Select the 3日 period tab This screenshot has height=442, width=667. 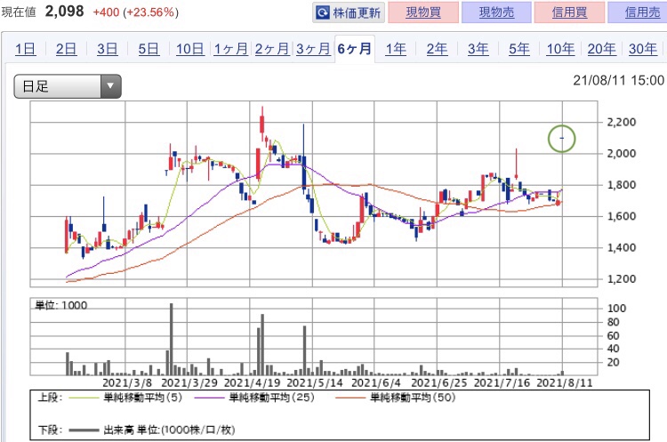(107, 49)
